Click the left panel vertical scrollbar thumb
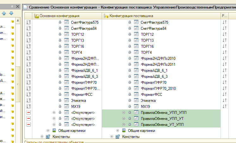 [x=18, y=84]
